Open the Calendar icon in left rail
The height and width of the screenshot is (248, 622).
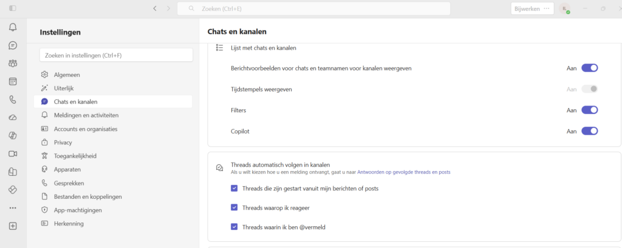click(13, 82)
